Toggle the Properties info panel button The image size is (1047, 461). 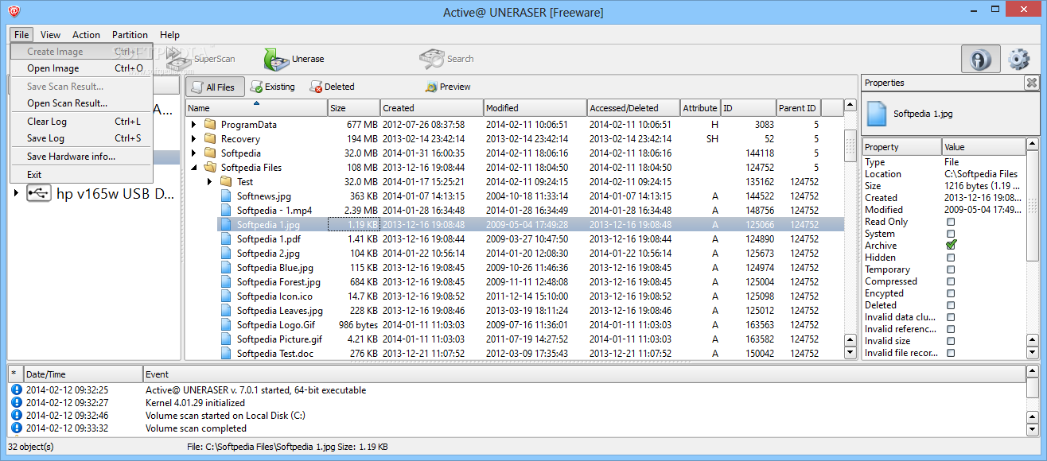[981, 60]
